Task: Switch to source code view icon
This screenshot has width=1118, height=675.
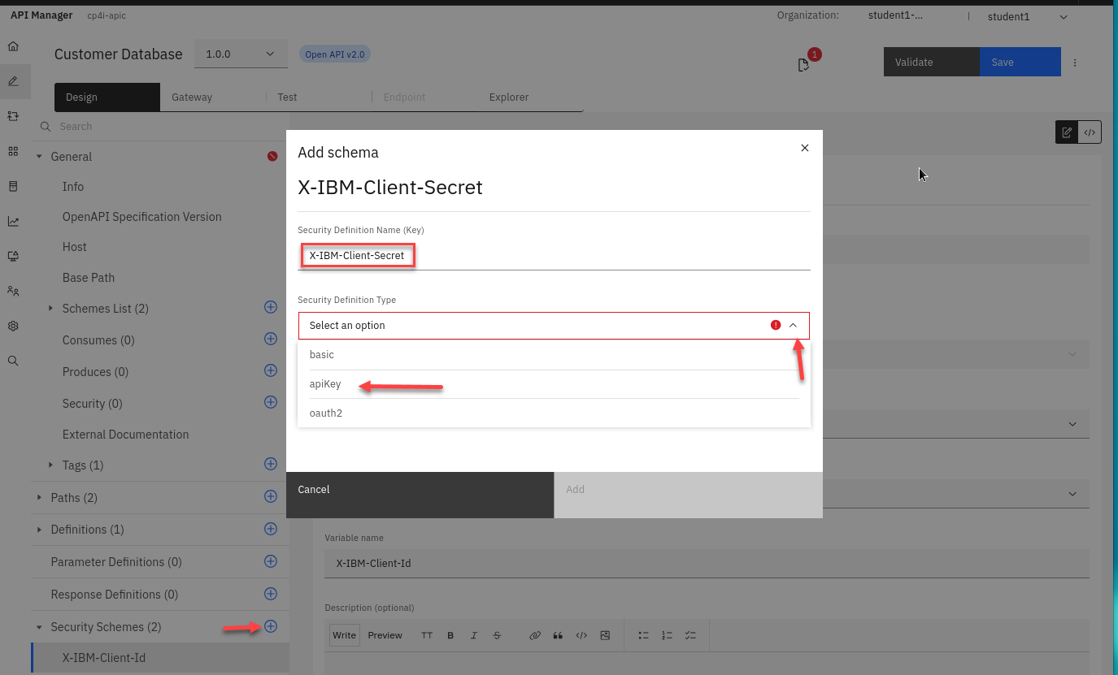Action: [x=1090, y=132]
